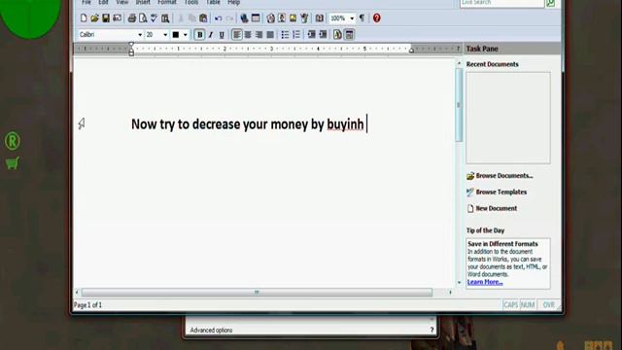
Task: Set paragraph alignment to left
Action: 237,35
